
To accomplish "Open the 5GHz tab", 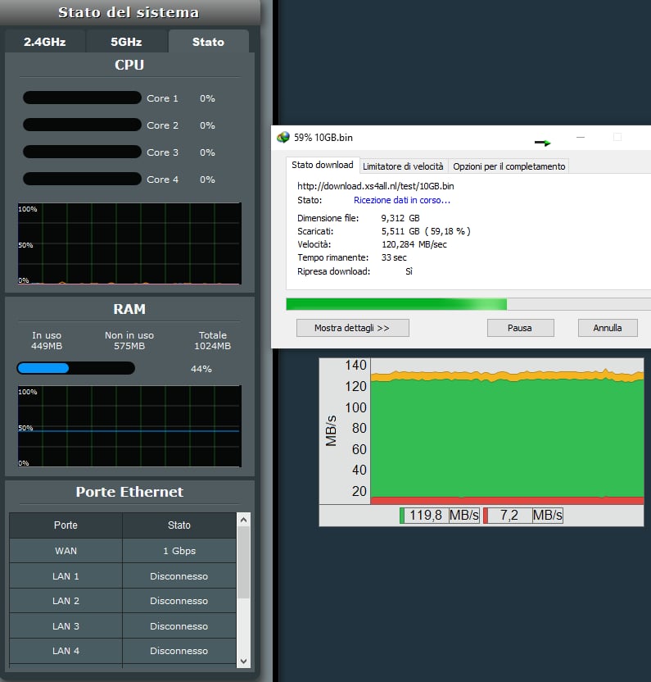I will pos(126,42).
